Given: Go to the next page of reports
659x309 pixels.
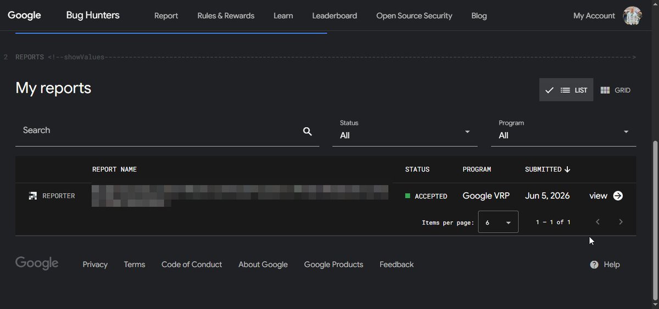Looking at the screenshot, I should coord(621,222).
